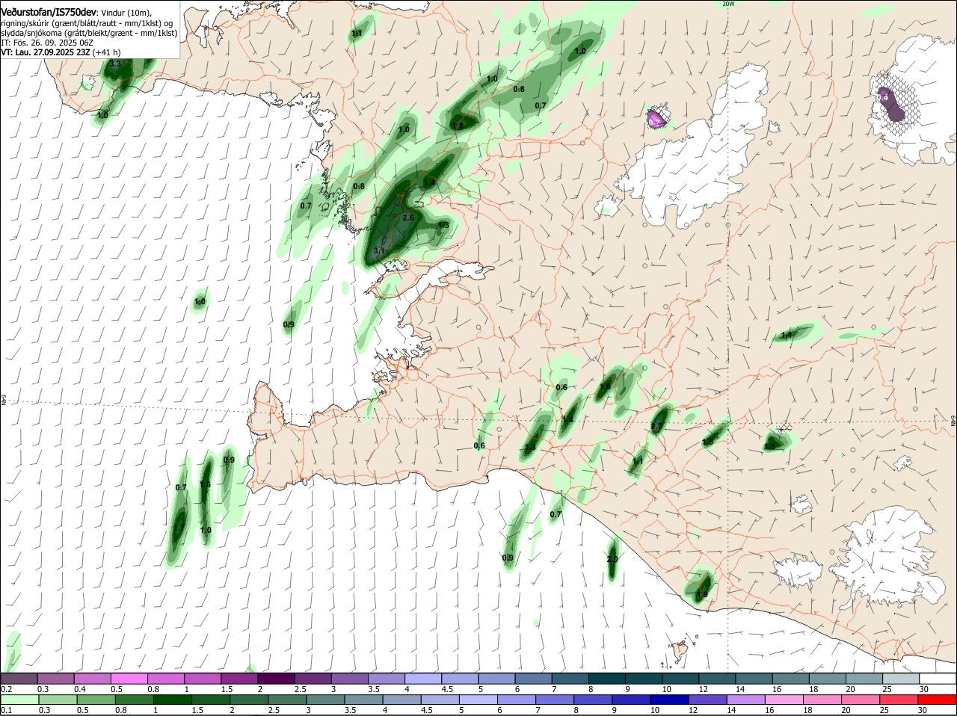
Task: Select the snow scale swatch above the 1.5 label
Action: coord(239,679)
